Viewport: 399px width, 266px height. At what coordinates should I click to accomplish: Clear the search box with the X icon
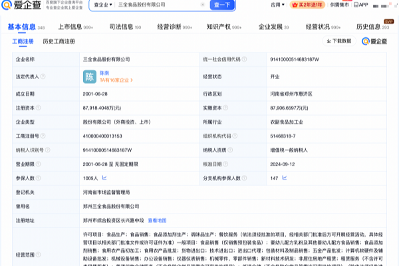(x=203, y=5)
